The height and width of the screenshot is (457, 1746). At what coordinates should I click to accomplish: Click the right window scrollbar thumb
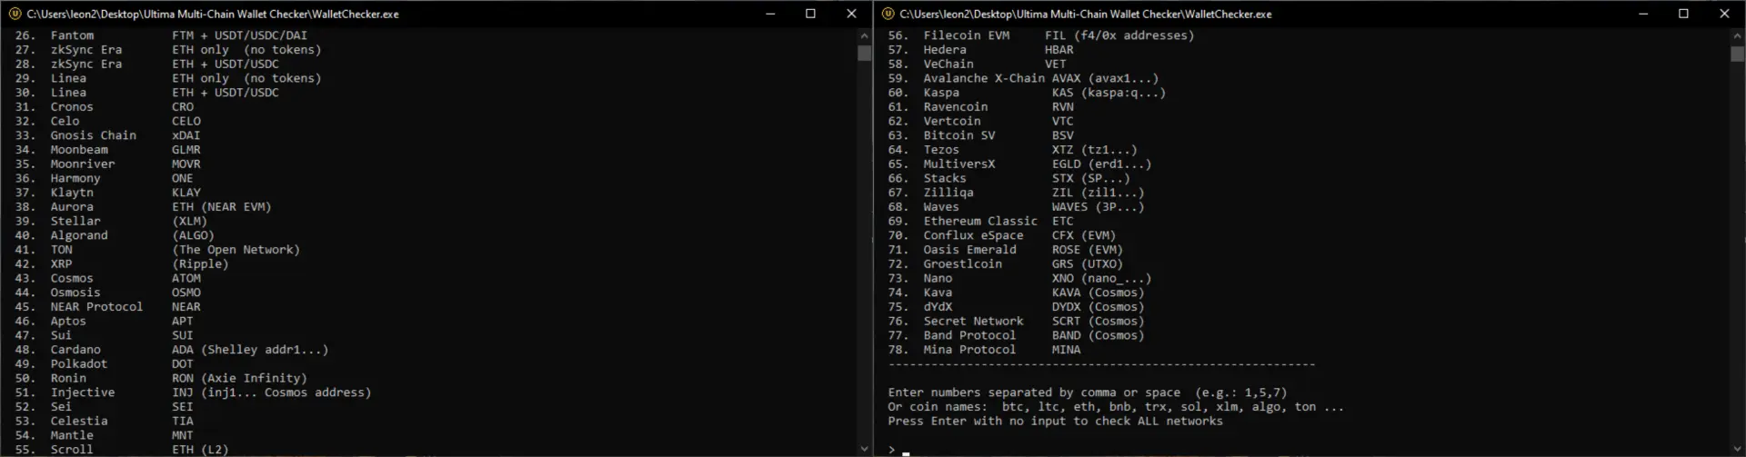tap(1737, 54)
